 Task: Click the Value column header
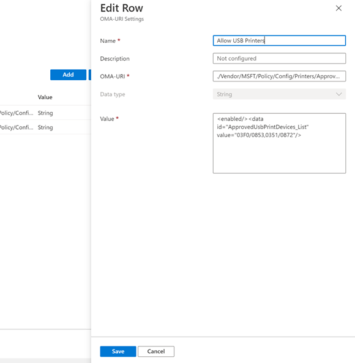point(45,97)
